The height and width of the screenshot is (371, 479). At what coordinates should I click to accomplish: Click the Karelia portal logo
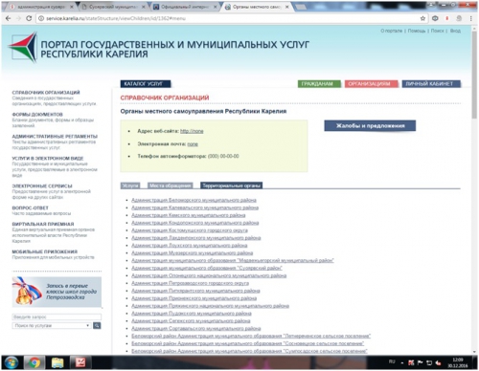[23, 47]
